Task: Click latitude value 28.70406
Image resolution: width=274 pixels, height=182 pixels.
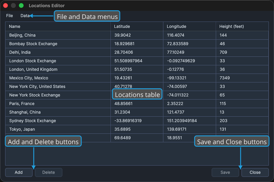Action: [x=124, y=52]
